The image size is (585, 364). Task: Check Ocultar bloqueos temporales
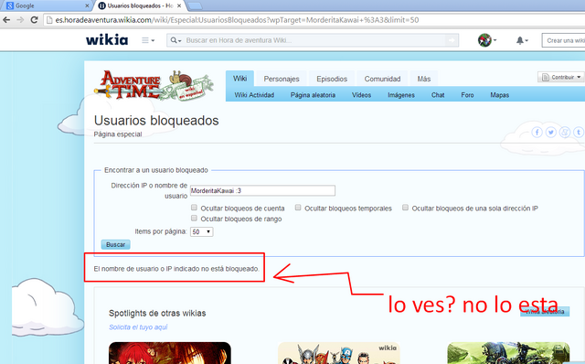tap(298, 208)
